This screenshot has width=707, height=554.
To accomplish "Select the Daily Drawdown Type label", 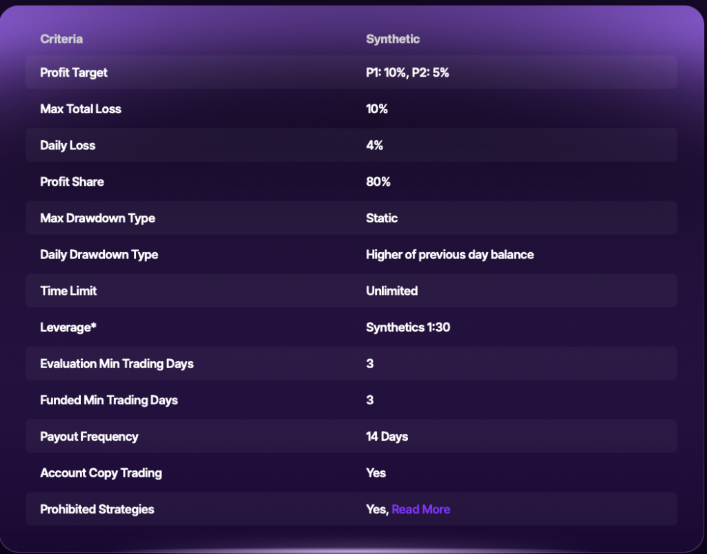I will point(99,254).
